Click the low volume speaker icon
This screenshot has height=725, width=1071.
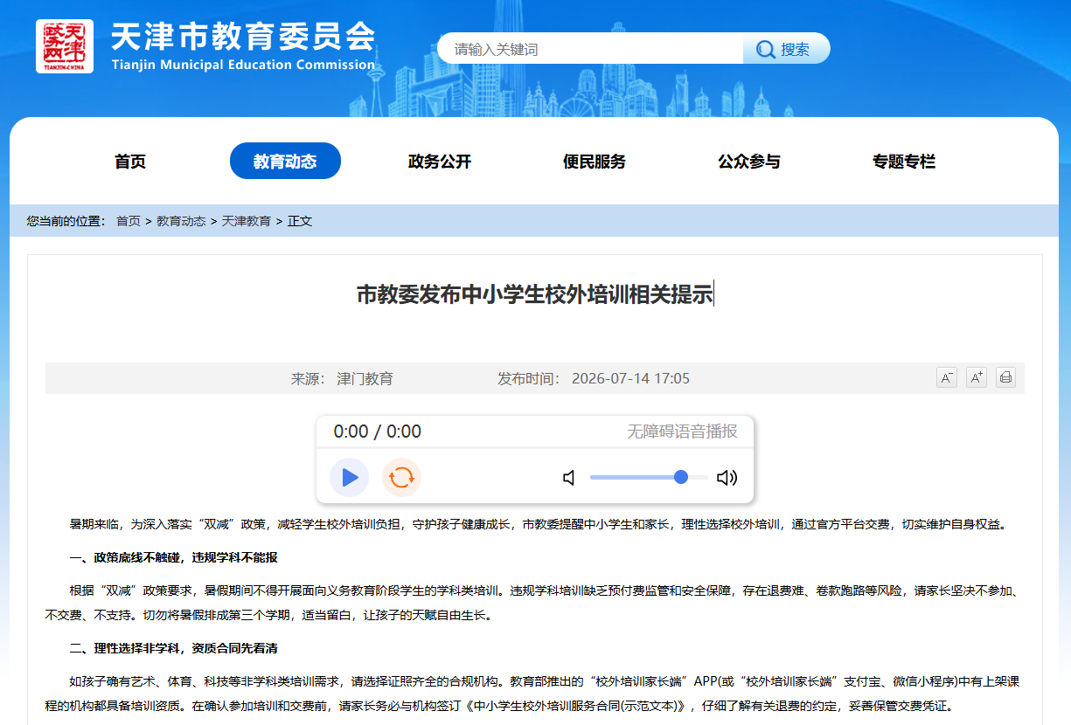569,478
